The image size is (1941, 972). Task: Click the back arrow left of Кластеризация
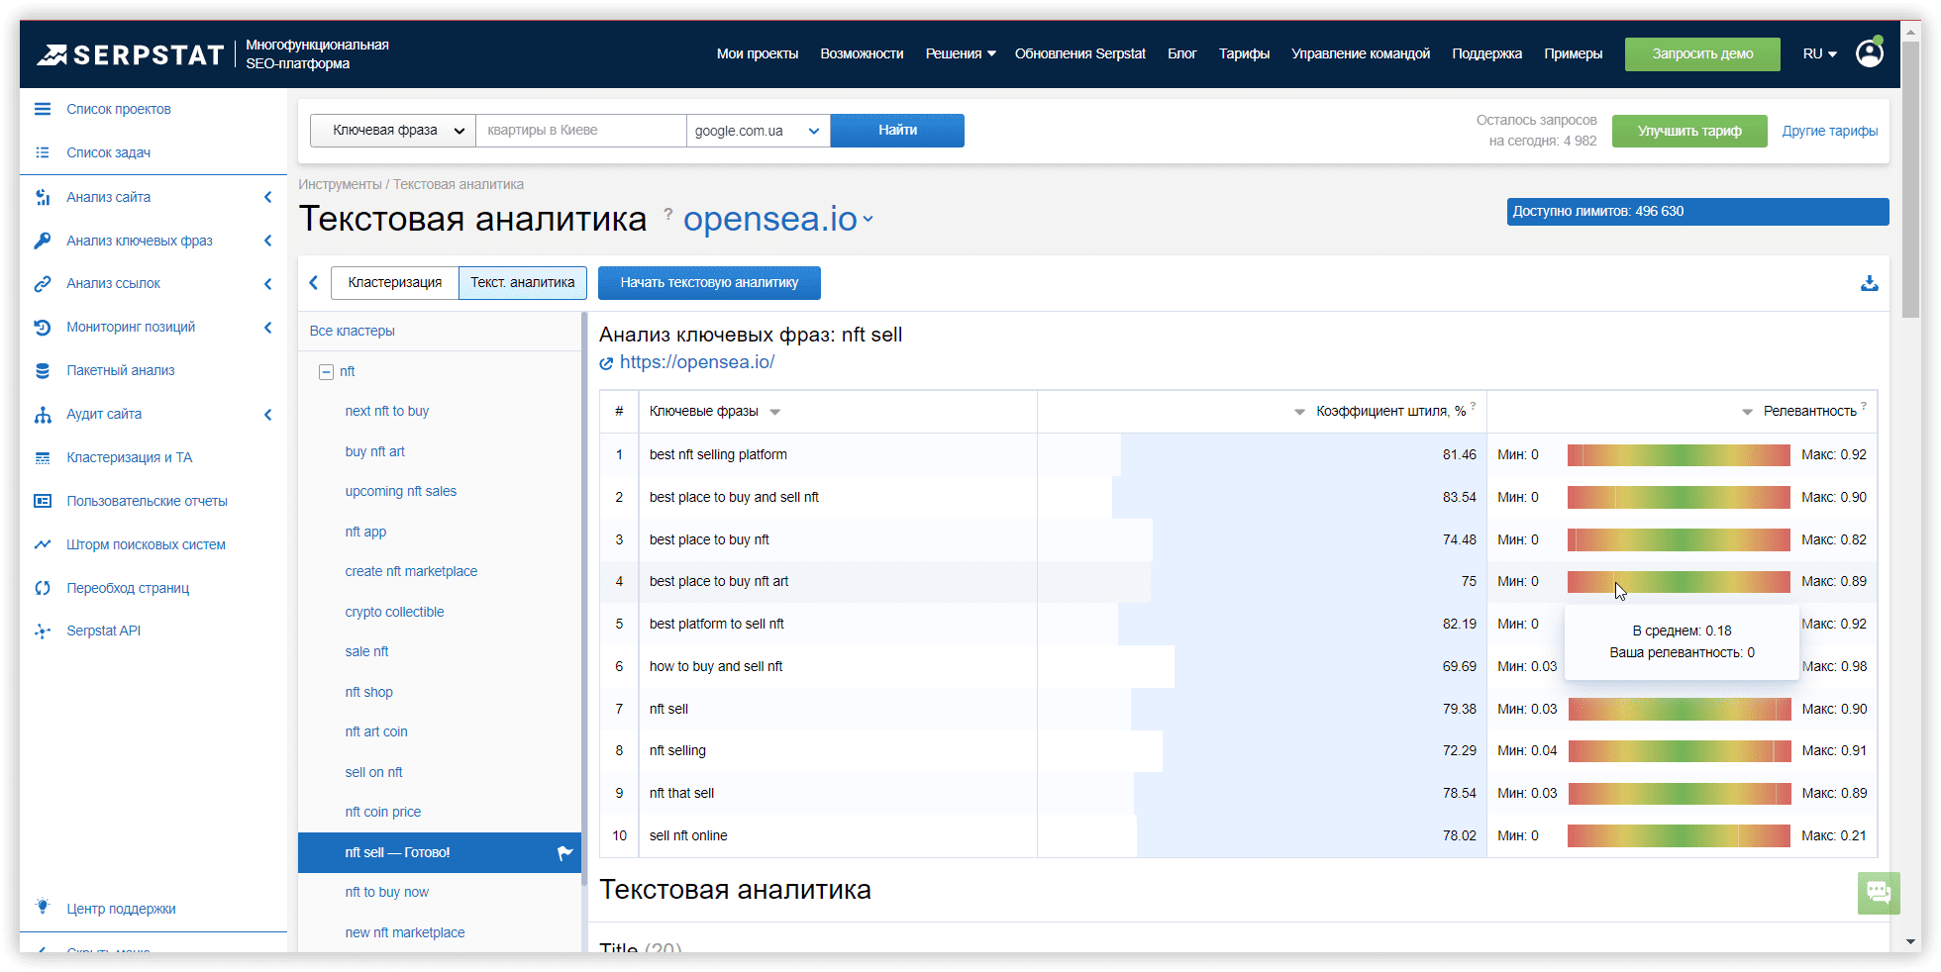[x=314, y=282]
